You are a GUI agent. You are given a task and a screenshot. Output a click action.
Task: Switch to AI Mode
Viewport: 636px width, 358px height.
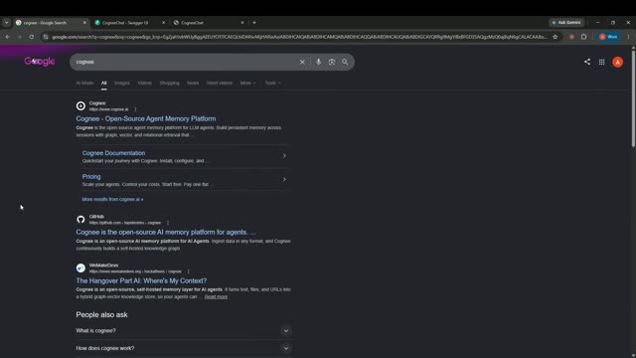(84, 83)
